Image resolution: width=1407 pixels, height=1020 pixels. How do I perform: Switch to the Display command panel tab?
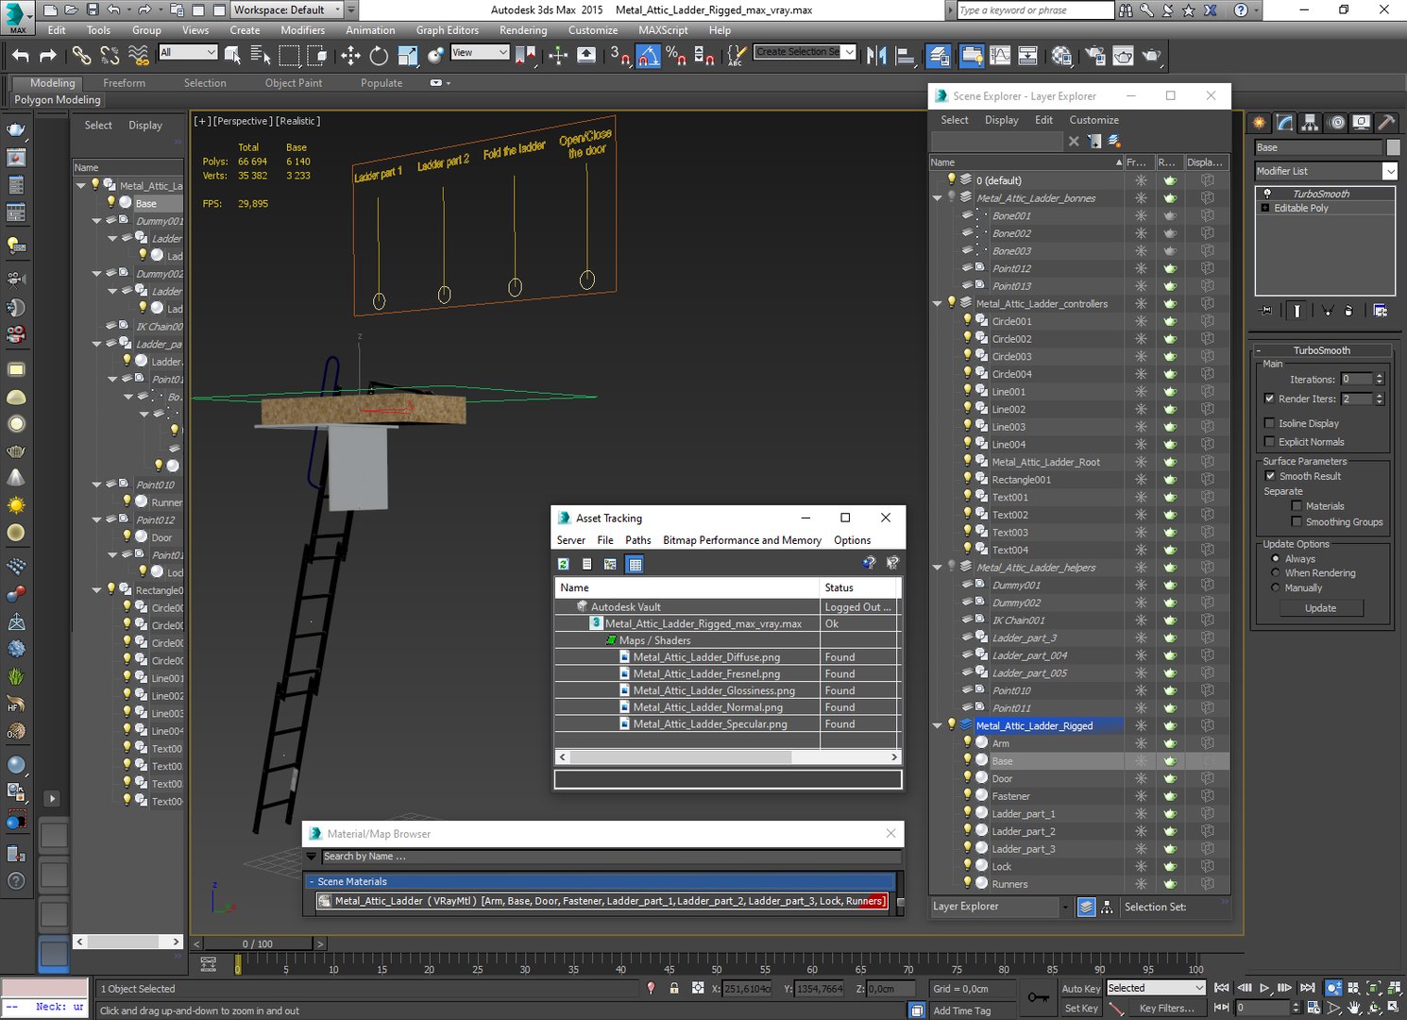1362,122
